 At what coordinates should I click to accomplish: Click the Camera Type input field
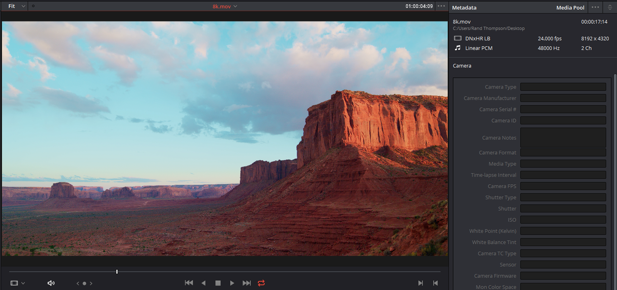coord(563,87)
